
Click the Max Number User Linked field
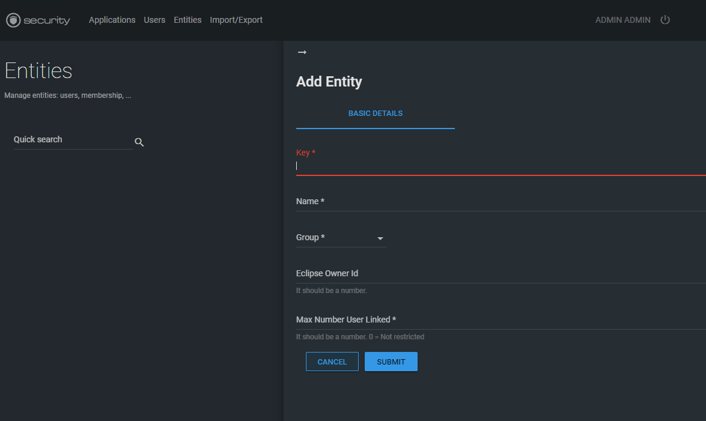tap(500, 320)
